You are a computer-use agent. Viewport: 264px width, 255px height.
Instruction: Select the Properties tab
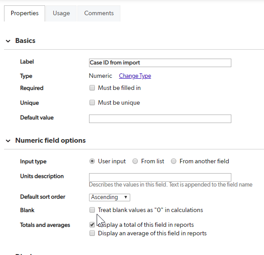pyautogui.click(x=25, y=13)
